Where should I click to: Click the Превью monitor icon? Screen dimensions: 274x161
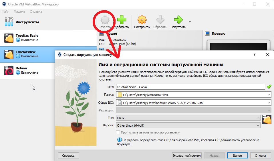click(207, 34)
